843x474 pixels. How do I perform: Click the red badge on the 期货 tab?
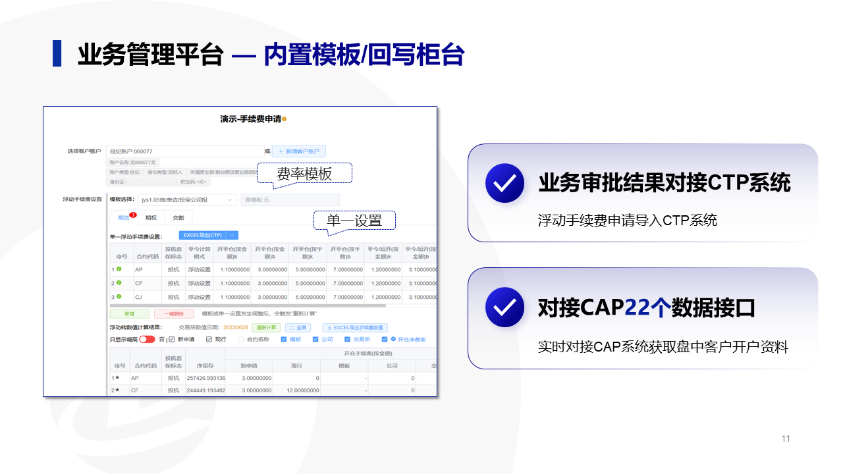tap(132, 215)
